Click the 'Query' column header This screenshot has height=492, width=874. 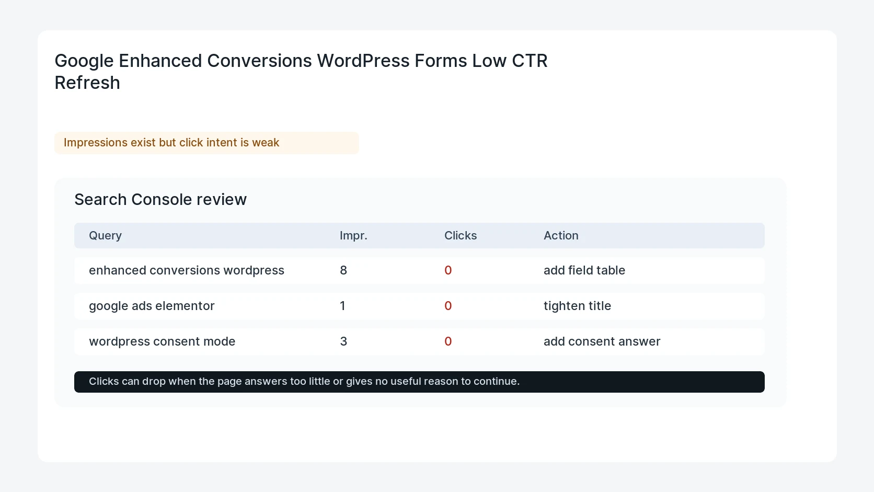click(x=105, y=235)
